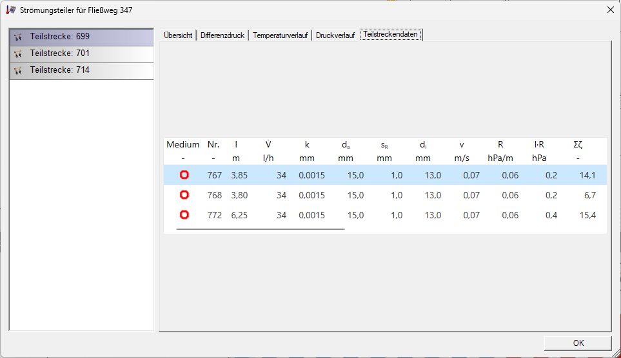Screen dimensions: 621x358
Task: Close the Strömungsteiler dialog window
Action: (x=611, y=10)
